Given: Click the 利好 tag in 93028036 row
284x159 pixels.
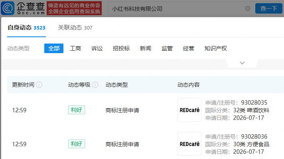Looking at the screenshot, I should click(x=77, y=144).
